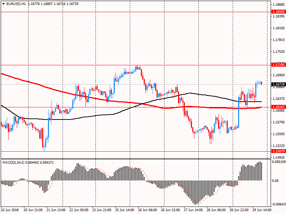The height and width of the screenshot is (214, 286).
Task: Click the 1.18505 red price level label
Action: coord(278,12)
